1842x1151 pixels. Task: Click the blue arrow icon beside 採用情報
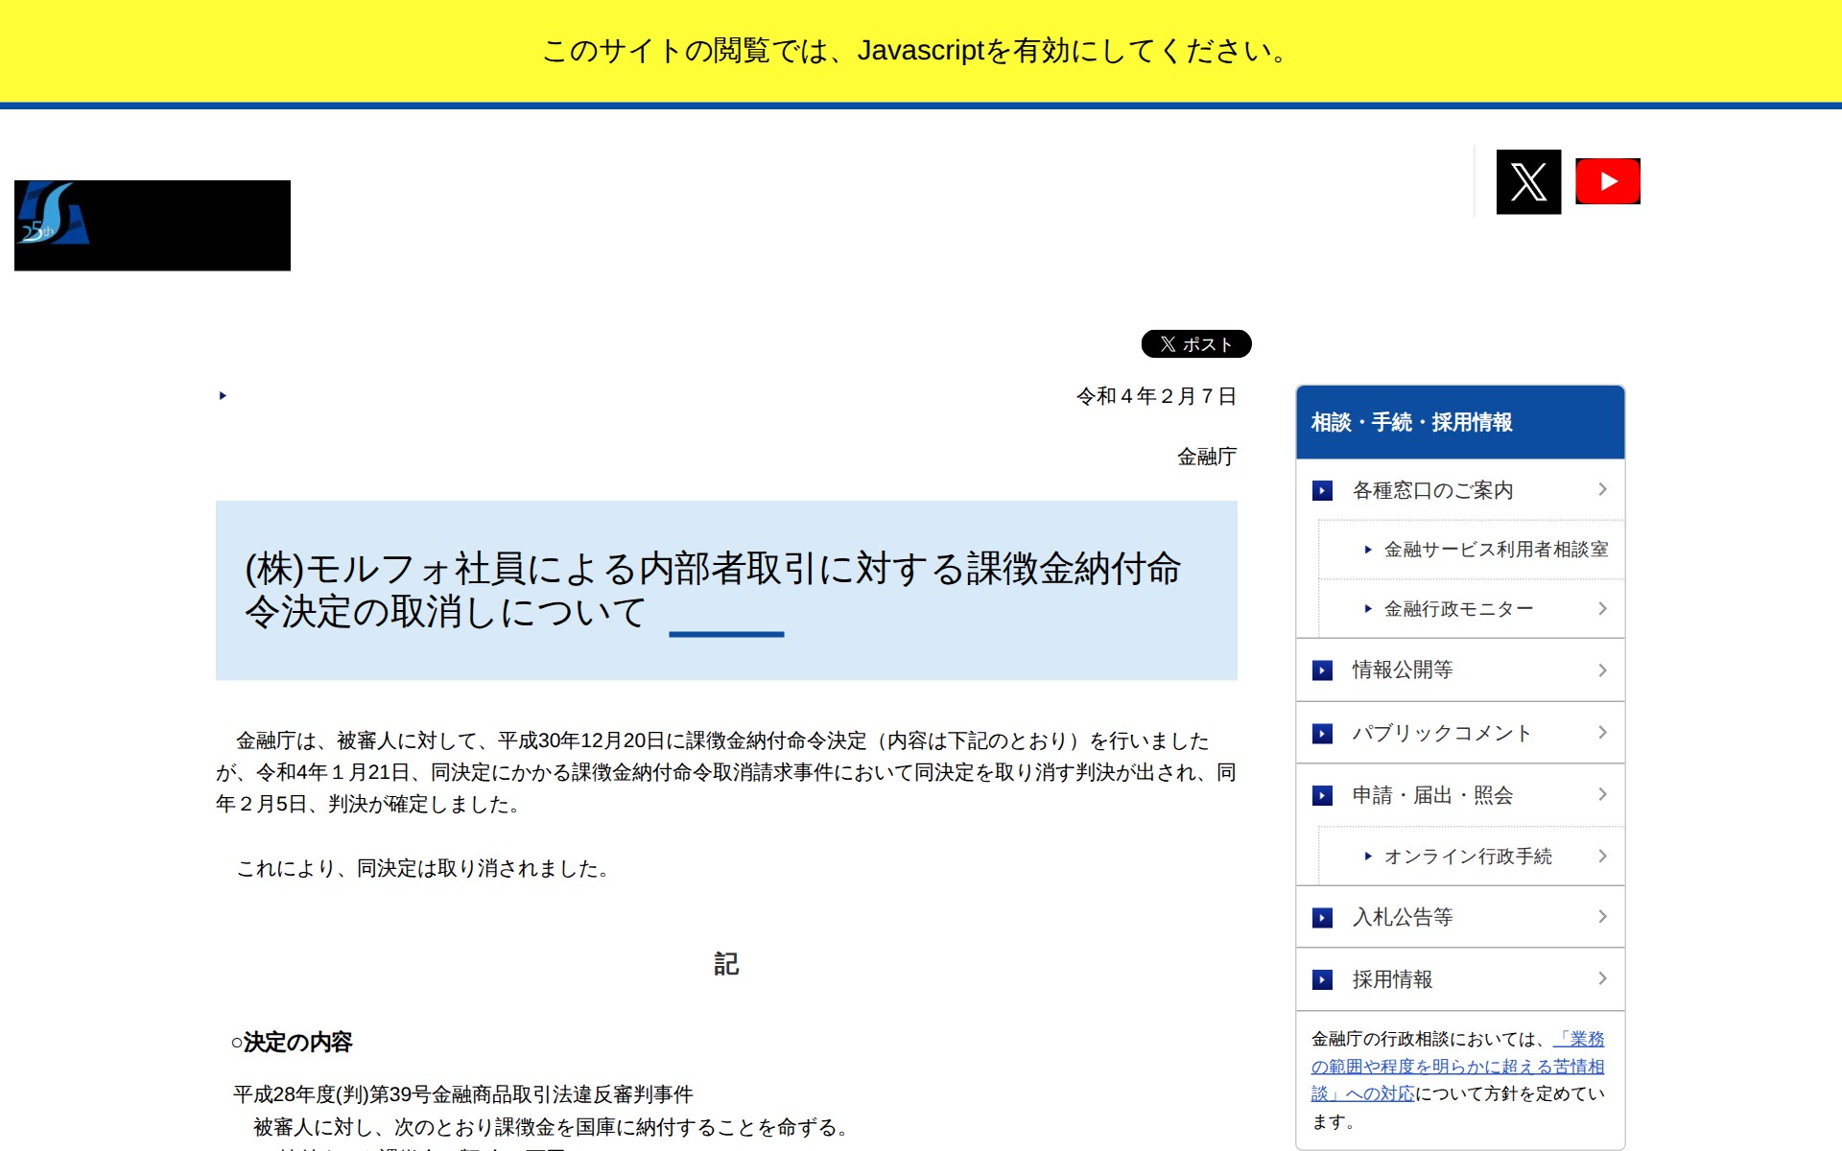click(1322, 979)
